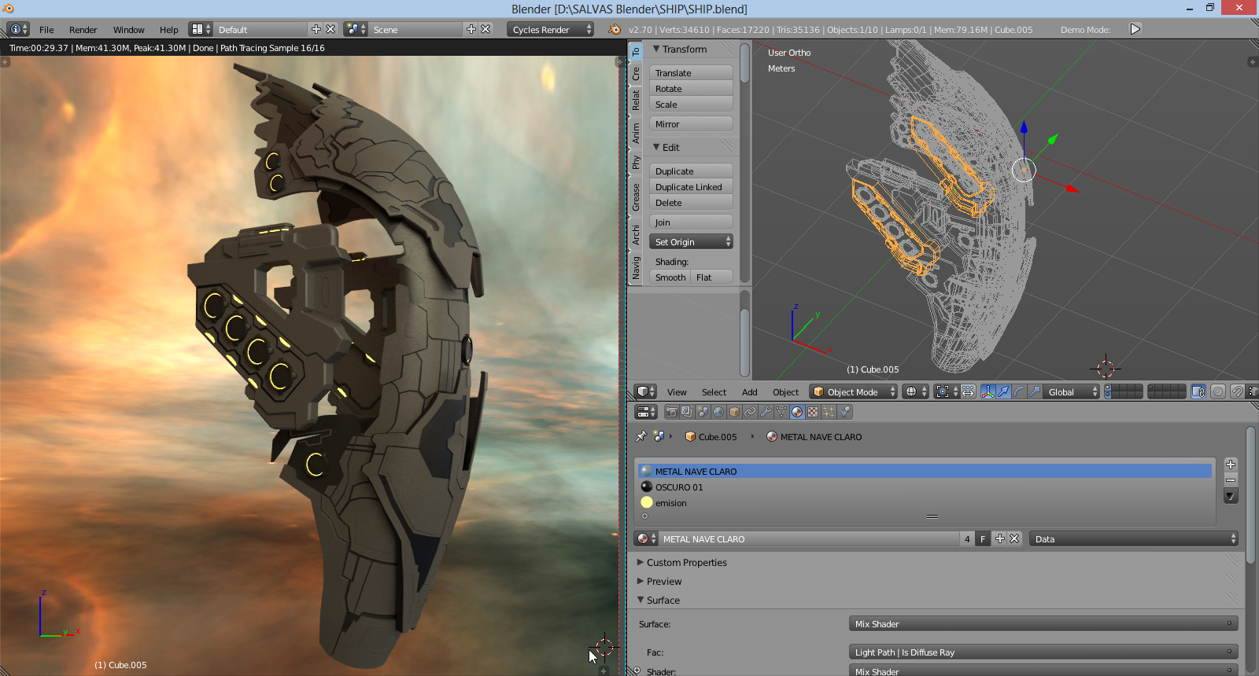
Task: Add a new material slot with plus
Action: pyautogui.click(x=1231, y=465)
